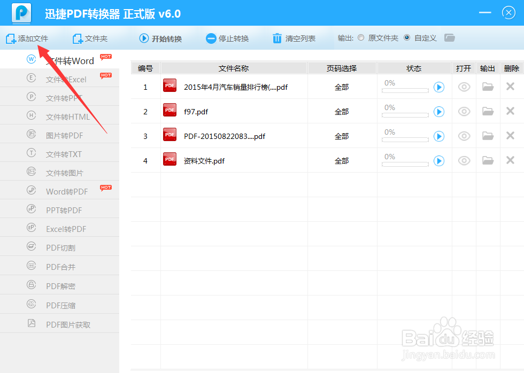Select 图片转PDF in the sidebar
524x373 pixels.
pos(59,134)
